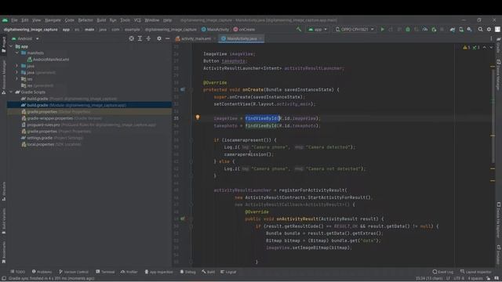Open Project panel options gear

click(159, 38)
